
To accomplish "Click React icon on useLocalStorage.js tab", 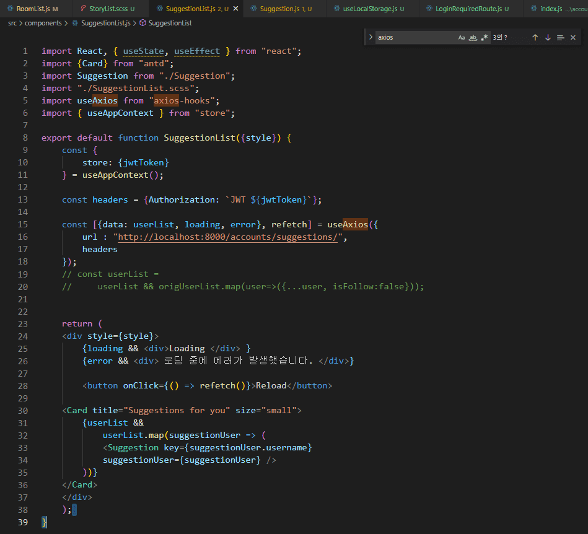I will 336,8.
